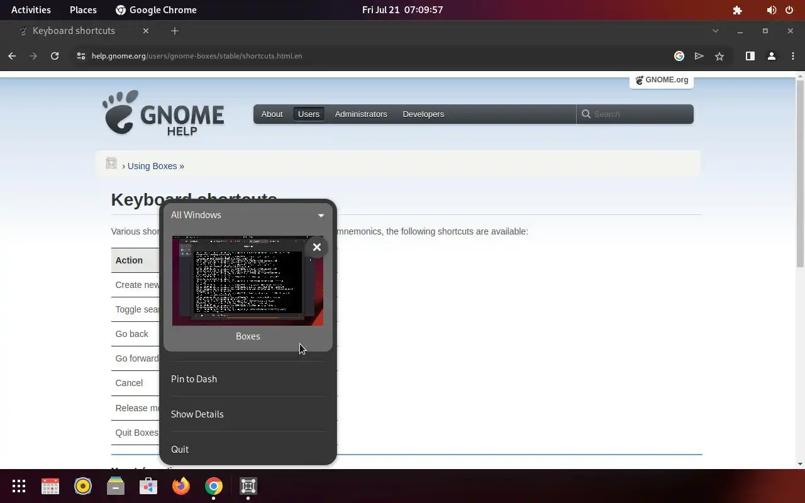Click the Keyboard shortcuts tab title
Image resolution: width=805 pixels, height=503 pixels.
pos(74,31)
